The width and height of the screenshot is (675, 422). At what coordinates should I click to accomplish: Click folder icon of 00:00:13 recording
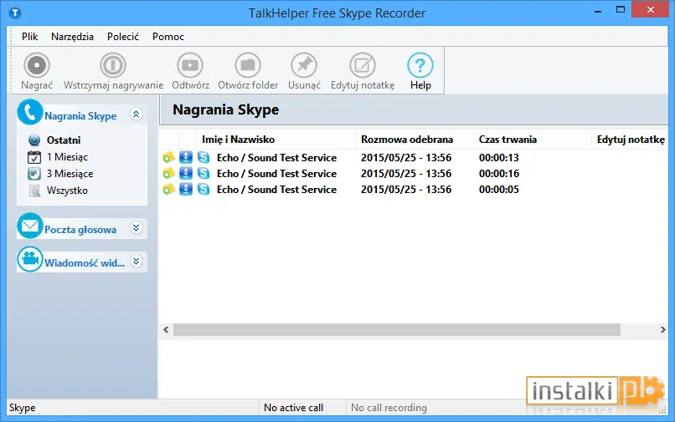click(168, 157)
